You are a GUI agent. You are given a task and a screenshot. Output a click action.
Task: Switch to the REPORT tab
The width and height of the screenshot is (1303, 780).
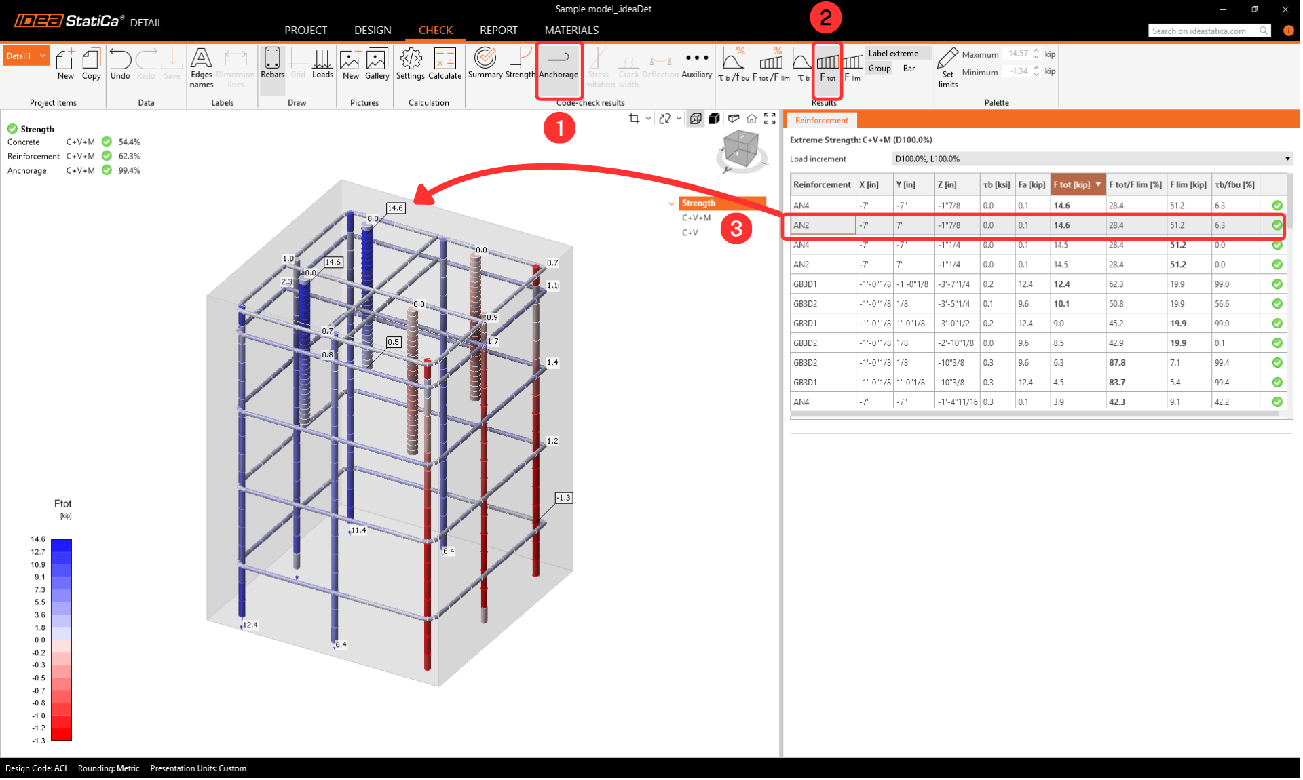coord(498,31)
